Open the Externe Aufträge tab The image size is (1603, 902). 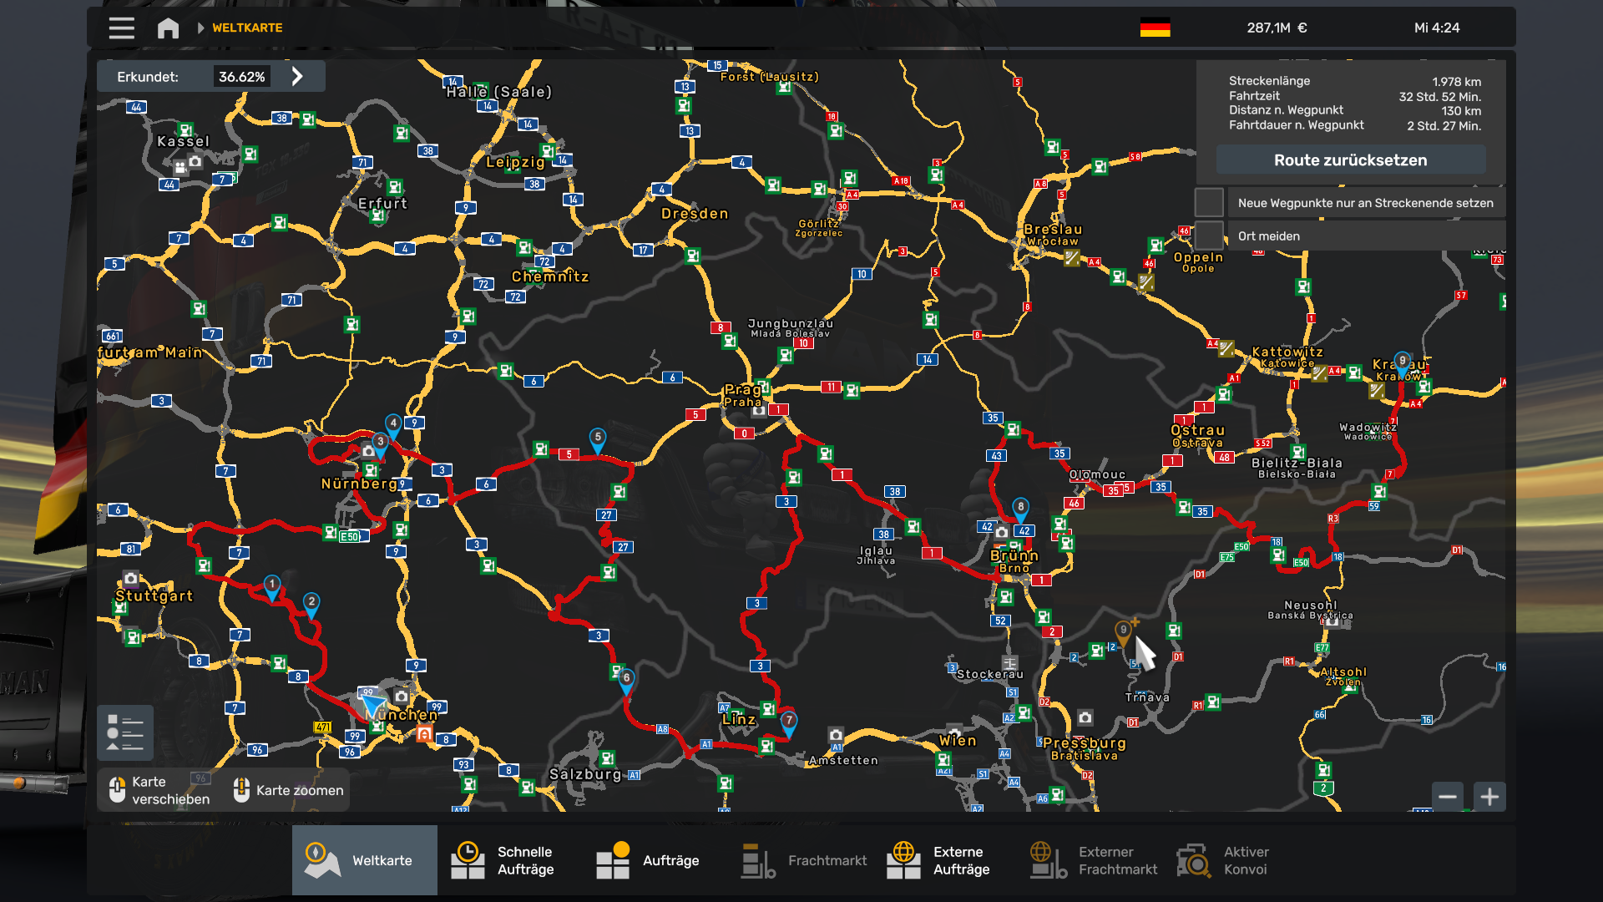[x=944, y=860]
